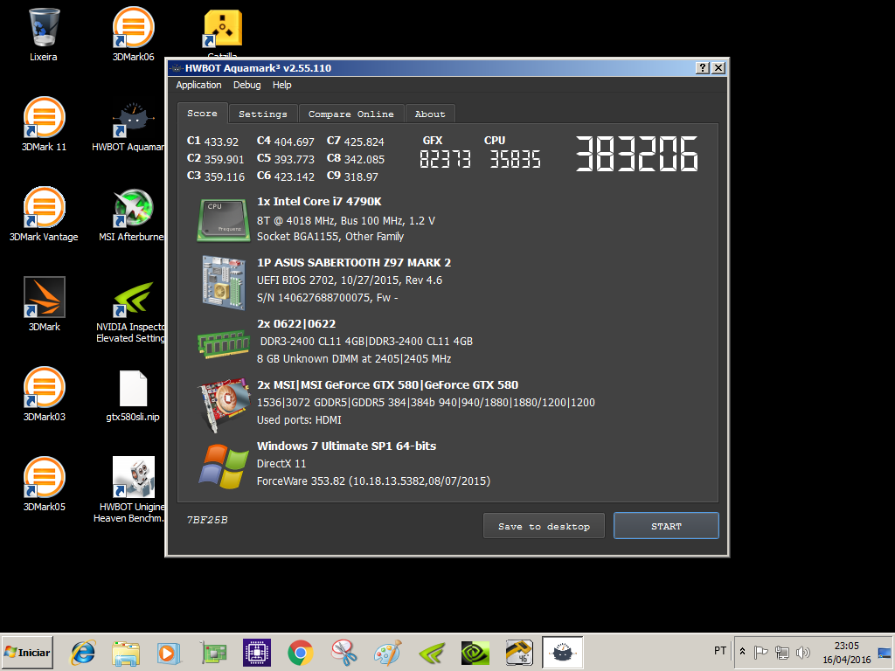Open Paint from the taskbar
This screenshot has width=895, height=671.
[x=388, y=652]
